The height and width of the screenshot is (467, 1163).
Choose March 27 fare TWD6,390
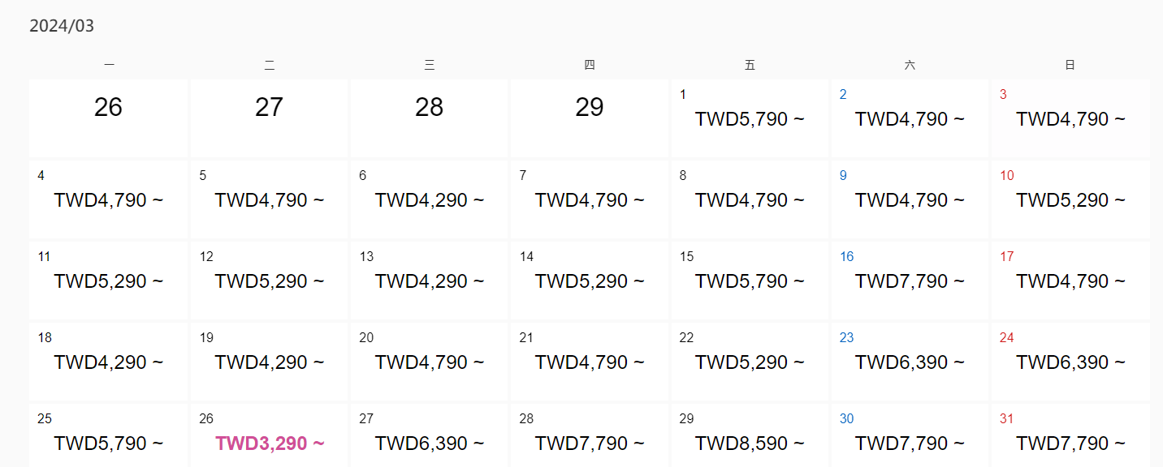(x=430, y=443)
